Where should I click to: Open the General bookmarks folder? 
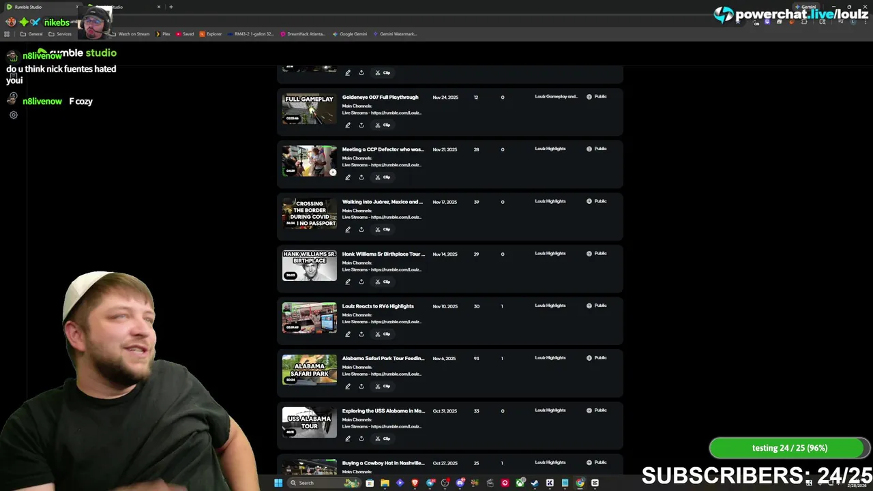click(31, 34)
